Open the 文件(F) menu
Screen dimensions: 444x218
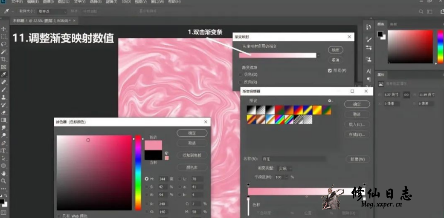tap(17, 2)
